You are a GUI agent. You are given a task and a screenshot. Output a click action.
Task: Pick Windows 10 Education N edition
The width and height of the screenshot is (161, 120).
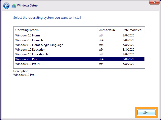click(x=32, y=54)
